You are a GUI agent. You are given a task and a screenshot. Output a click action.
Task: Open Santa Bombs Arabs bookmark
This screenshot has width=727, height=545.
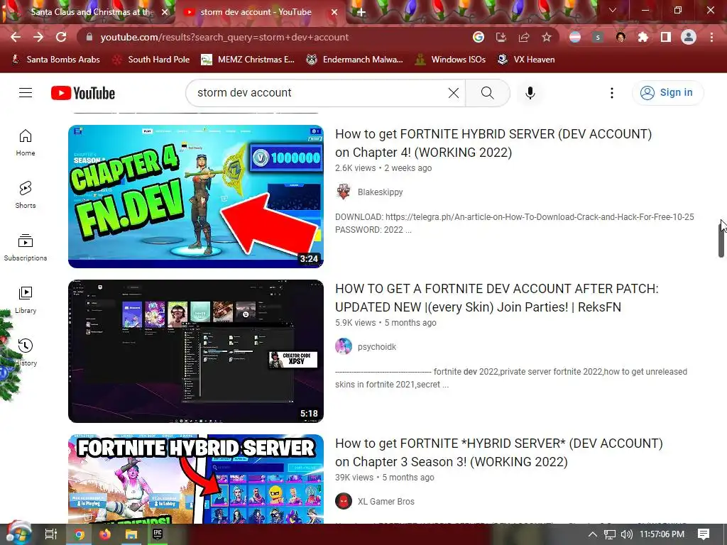pos(55,60)
